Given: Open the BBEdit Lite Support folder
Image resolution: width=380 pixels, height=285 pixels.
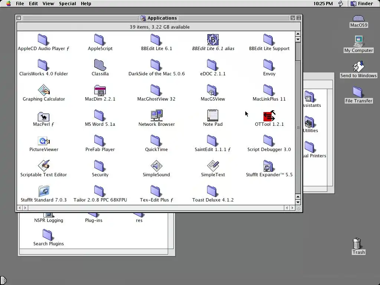Looking at the screenshot, I should point(268,40).
